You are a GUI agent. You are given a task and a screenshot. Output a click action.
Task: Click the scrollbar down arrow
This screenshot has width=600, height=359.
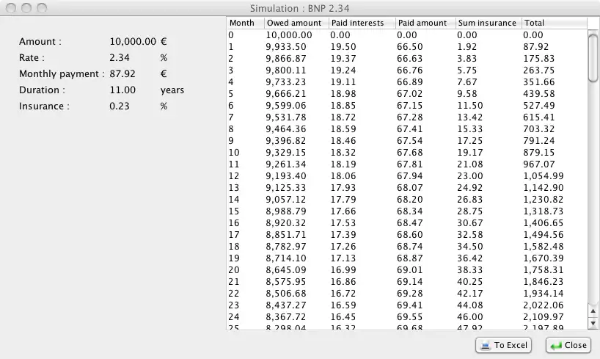(593, 323)
